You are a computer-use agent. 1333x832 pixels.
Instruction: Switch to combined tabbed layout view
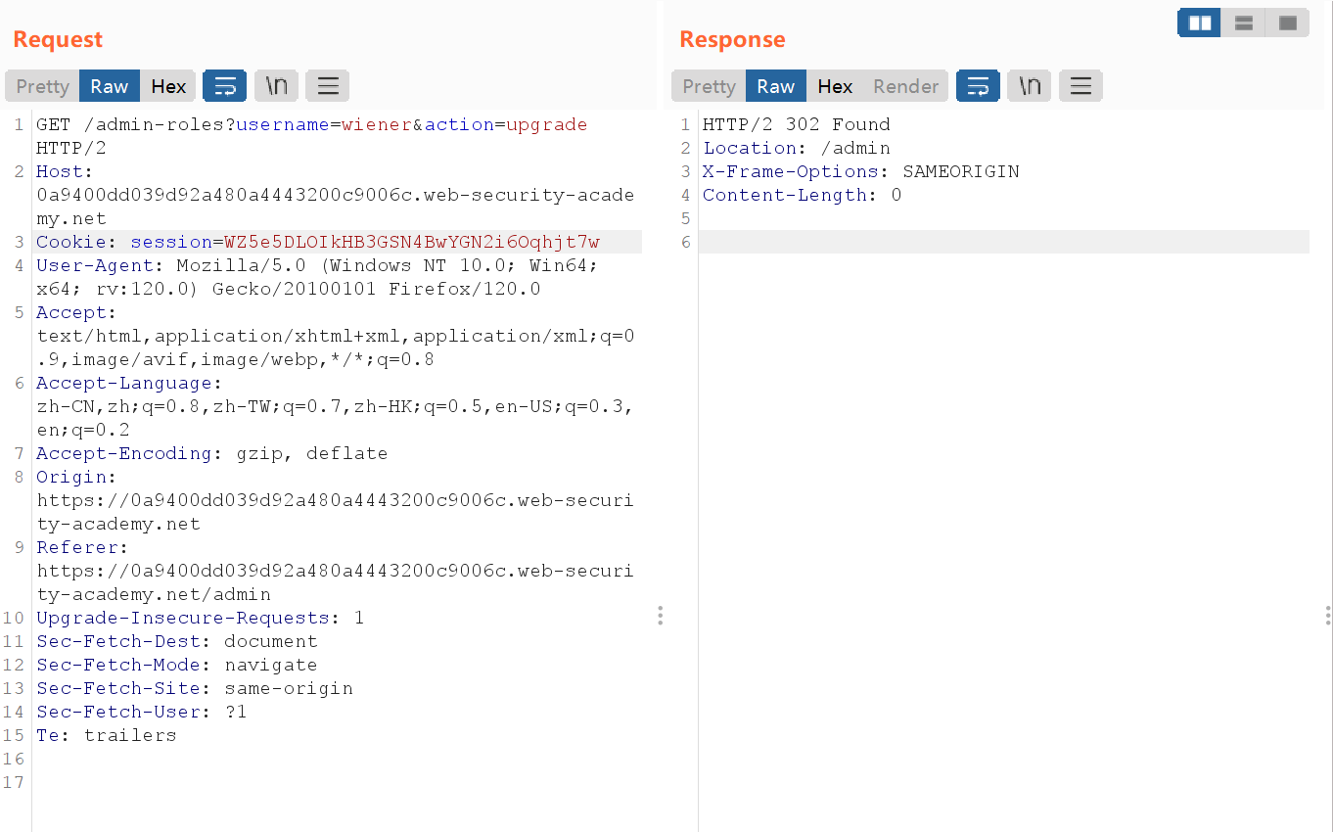[x=1288, y=23]
